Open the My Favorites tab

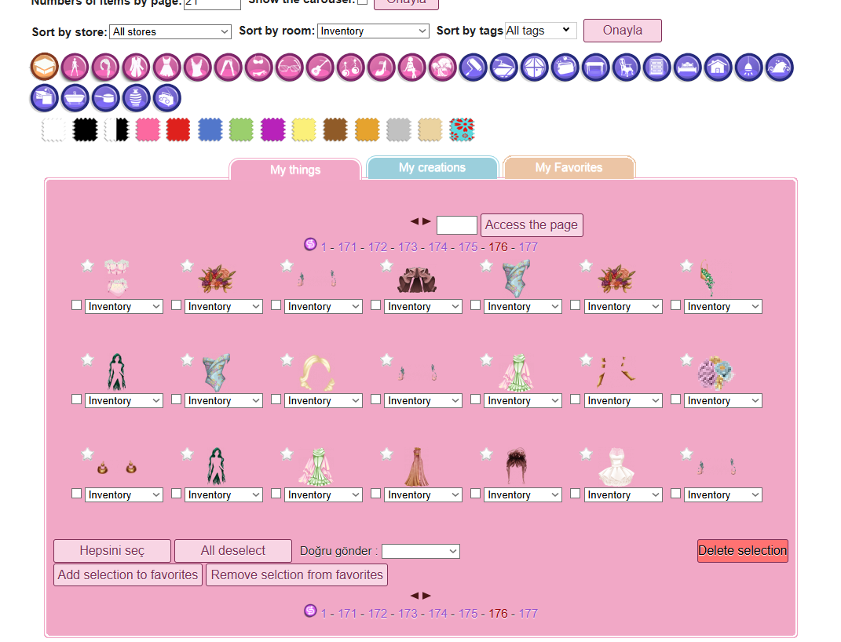[569, 168]
